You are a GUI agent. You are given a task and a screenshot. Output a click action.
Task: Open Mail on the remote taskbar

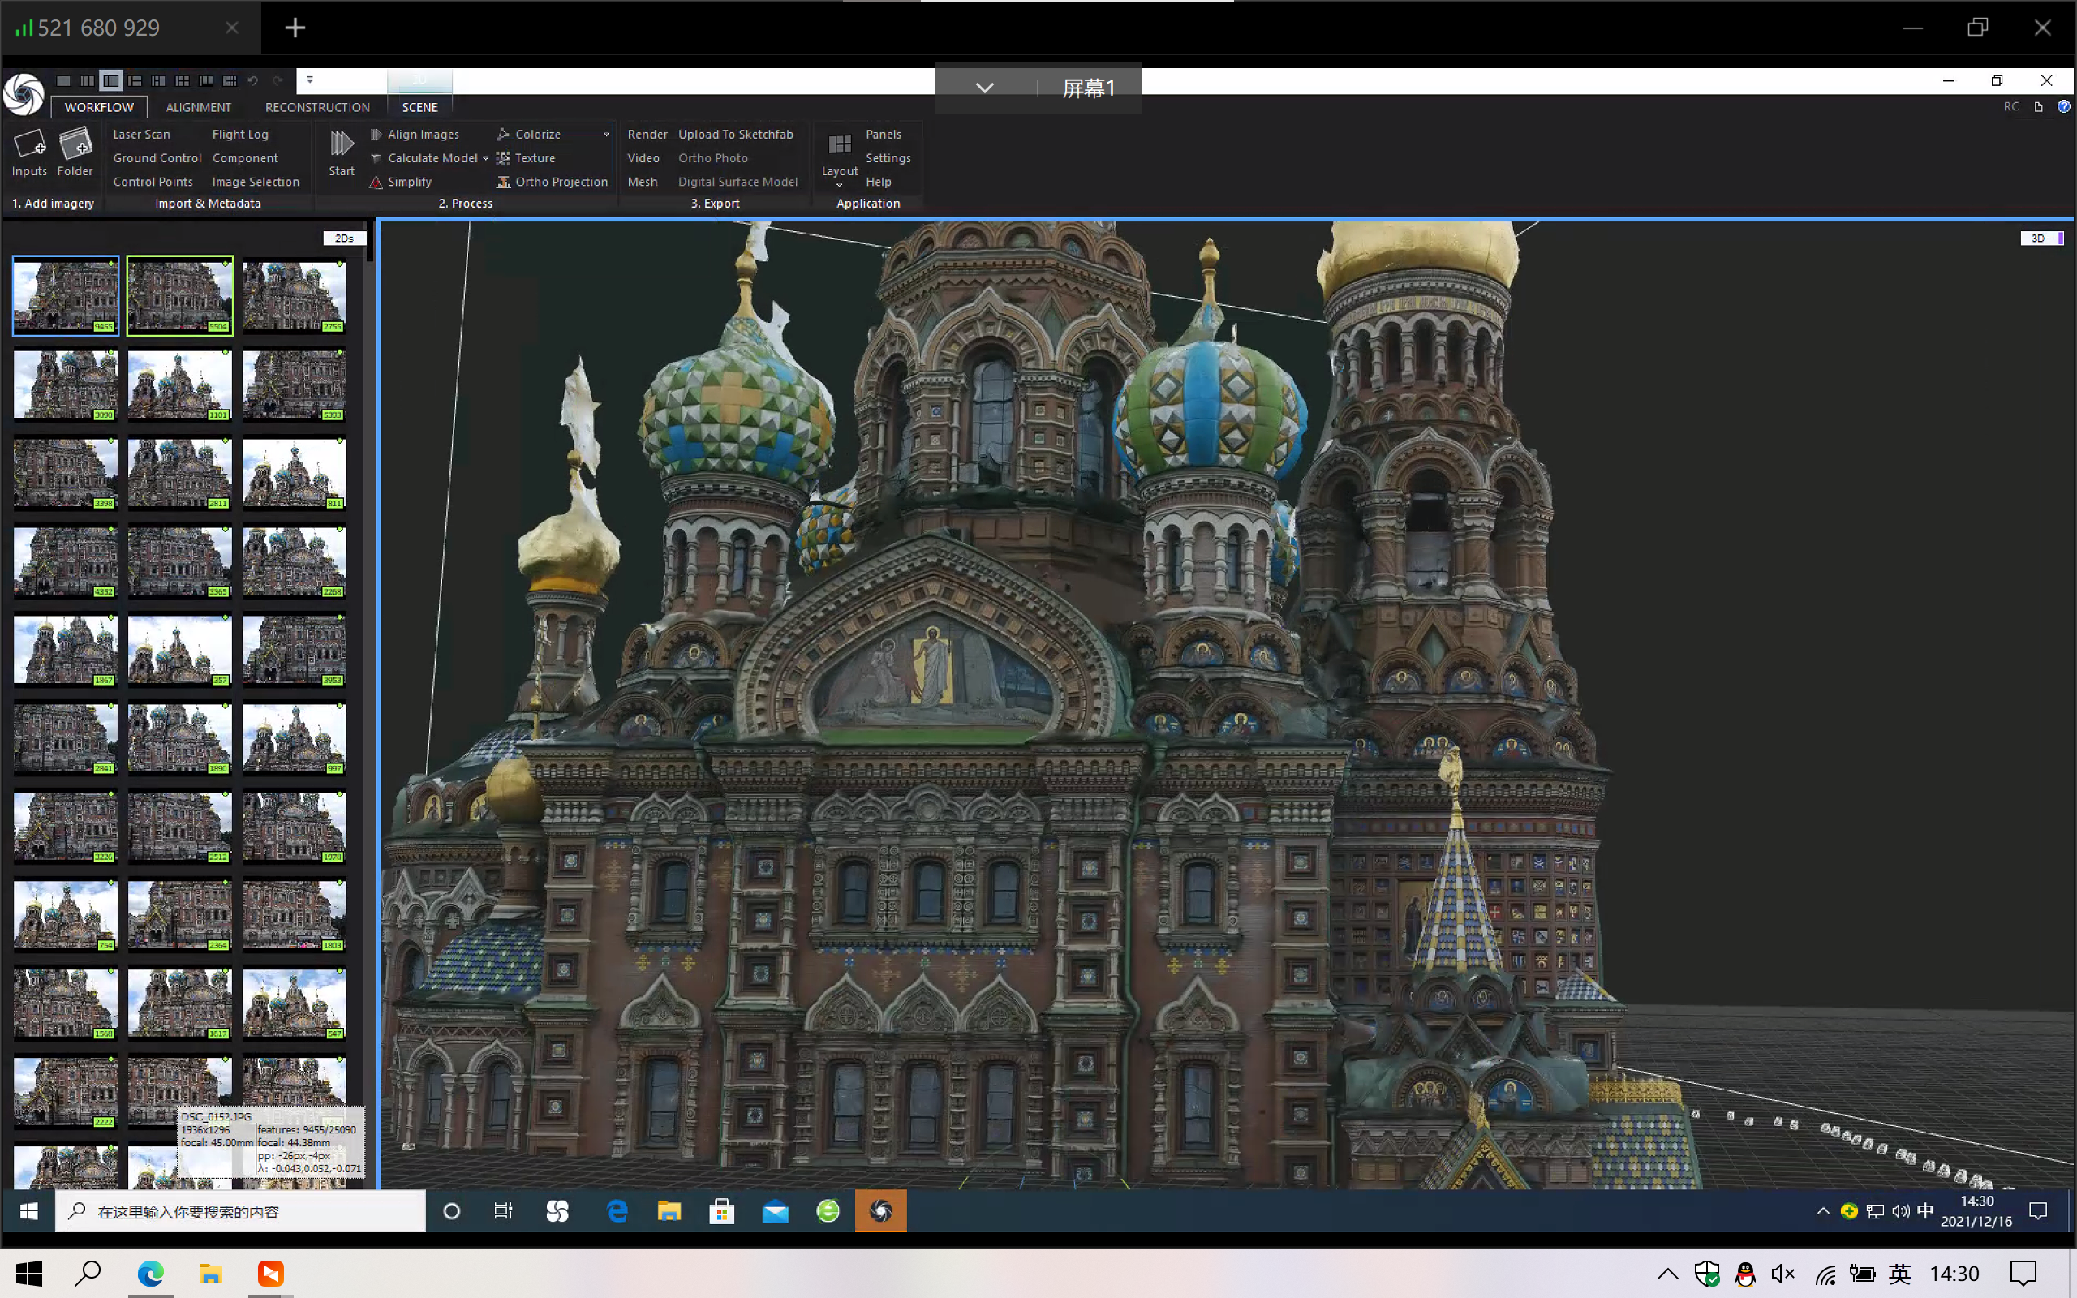coord(775,1211)
